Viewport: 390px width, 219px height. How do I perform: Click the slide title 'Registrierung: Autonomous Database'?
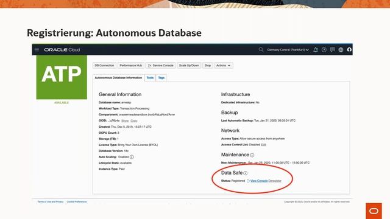click(x=114, y=33)
